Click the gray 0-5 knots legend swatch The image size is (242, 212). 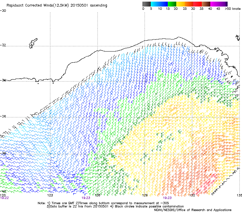click(147, 4)
